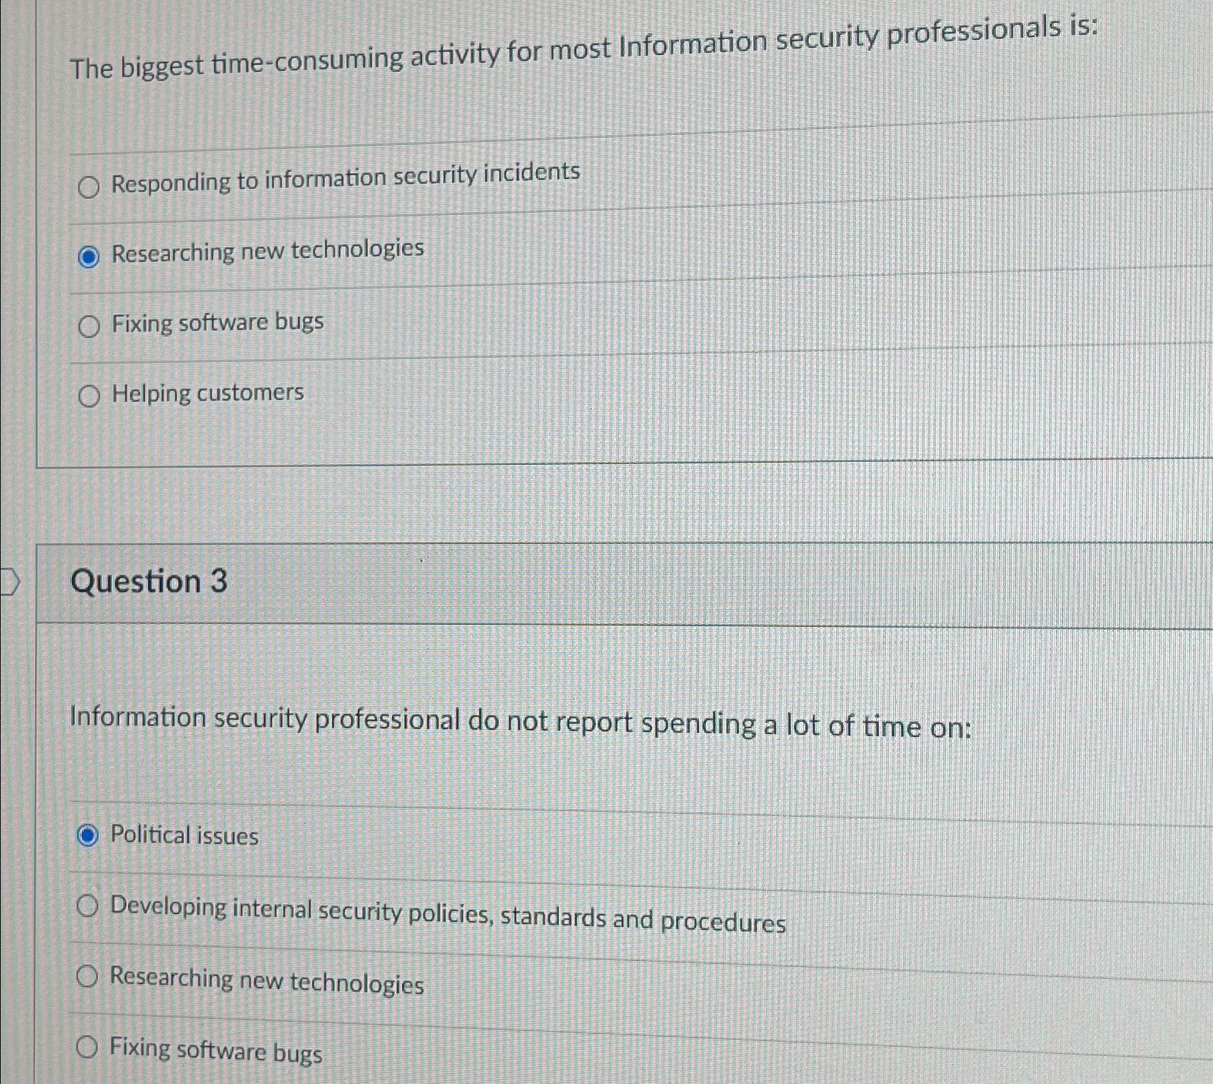
Task: Choose "Fixing software bugs" in the first question
Action: pos(89,328)
